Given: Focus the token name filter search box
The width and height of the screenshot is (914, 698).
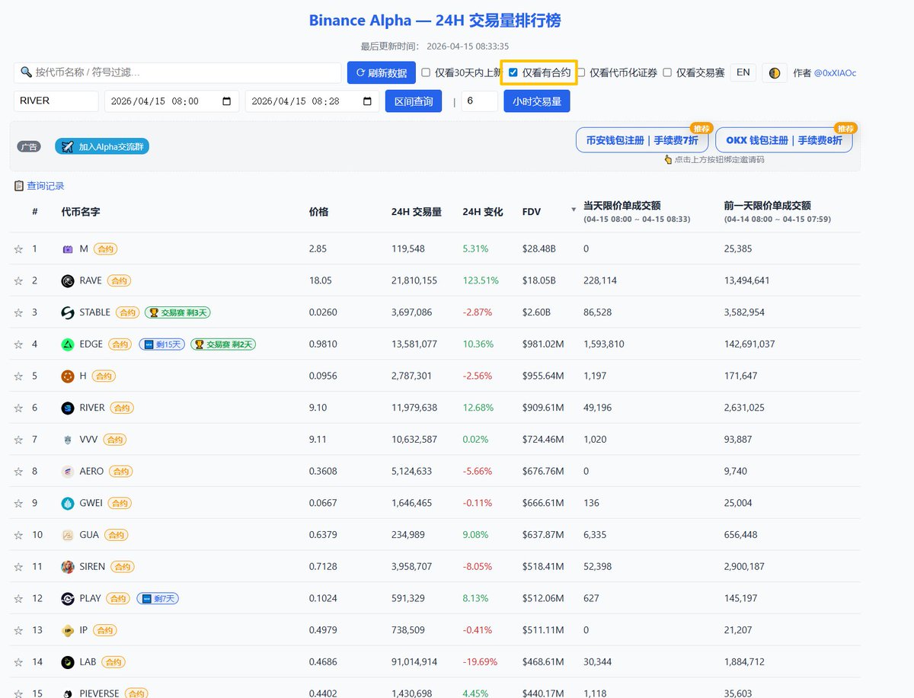Looking at the screenshot, I should [x=177, y=72].
